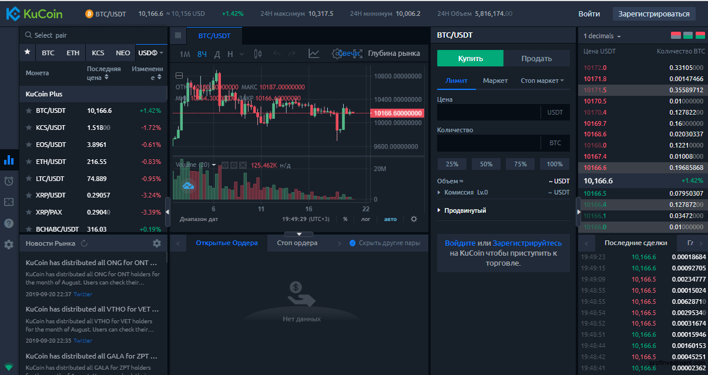Open market news settings gear
708x375 pixels.
click(x=156, y=243)
